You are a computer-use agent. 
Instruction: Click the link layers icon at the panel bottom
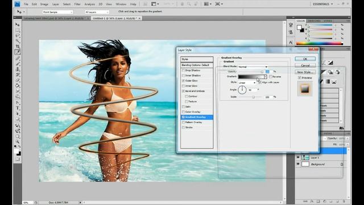pos(305,201)
